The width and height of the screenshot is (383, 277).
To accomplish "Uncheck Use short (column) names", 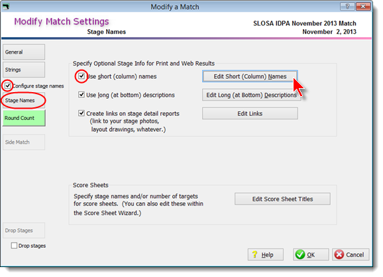I will [82, 76].
